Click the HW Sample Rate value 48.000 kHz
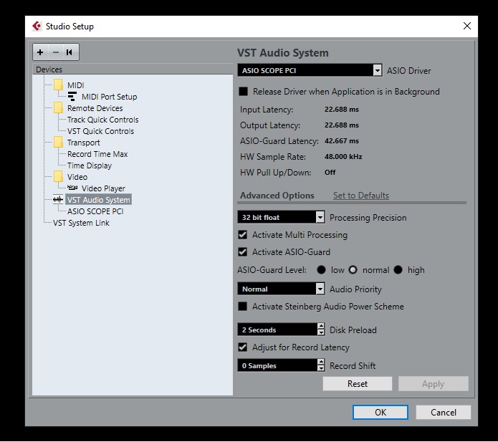498x442 pixels. tap(343, 157)
